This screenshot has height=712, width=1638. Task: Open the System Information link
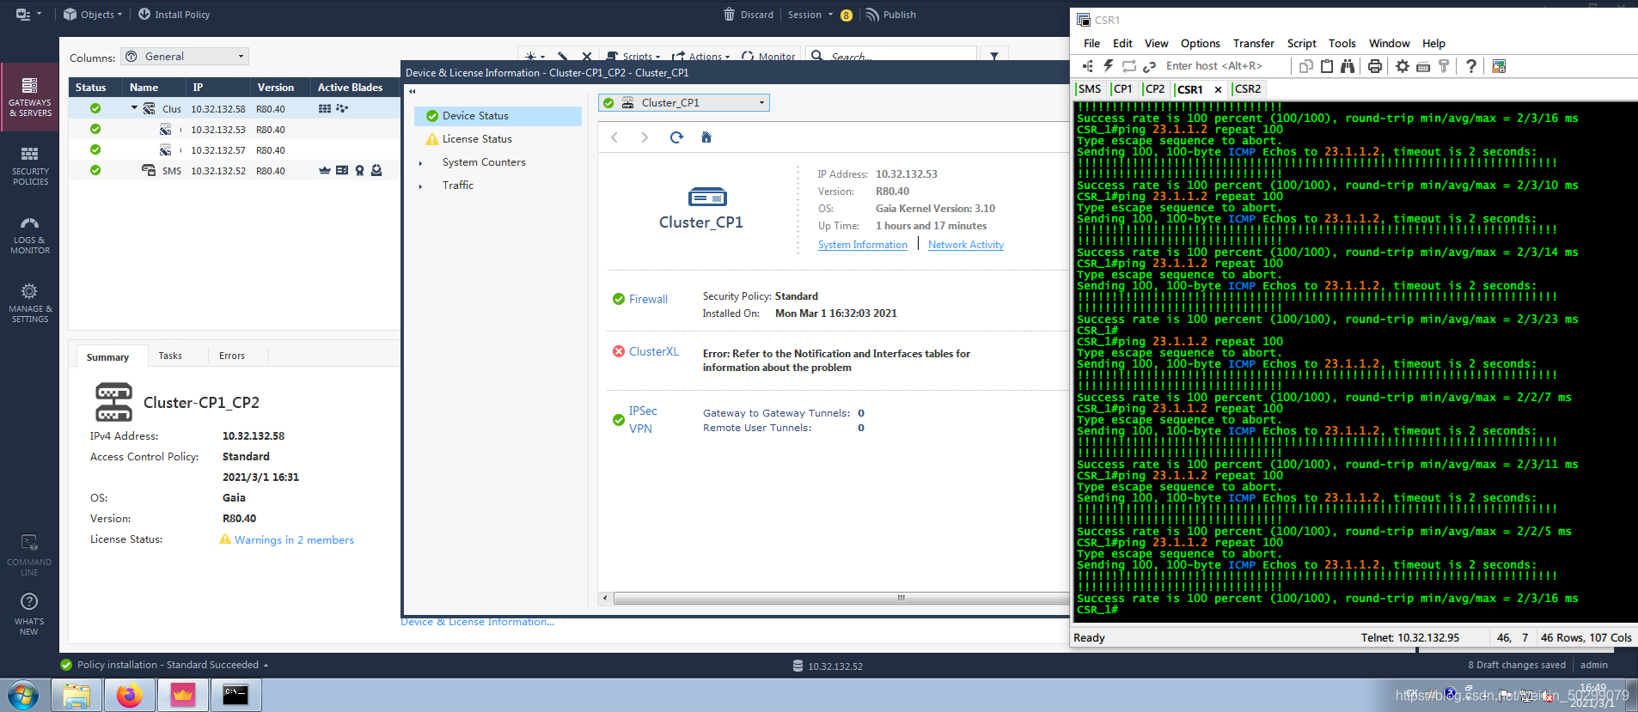(862, 245)
